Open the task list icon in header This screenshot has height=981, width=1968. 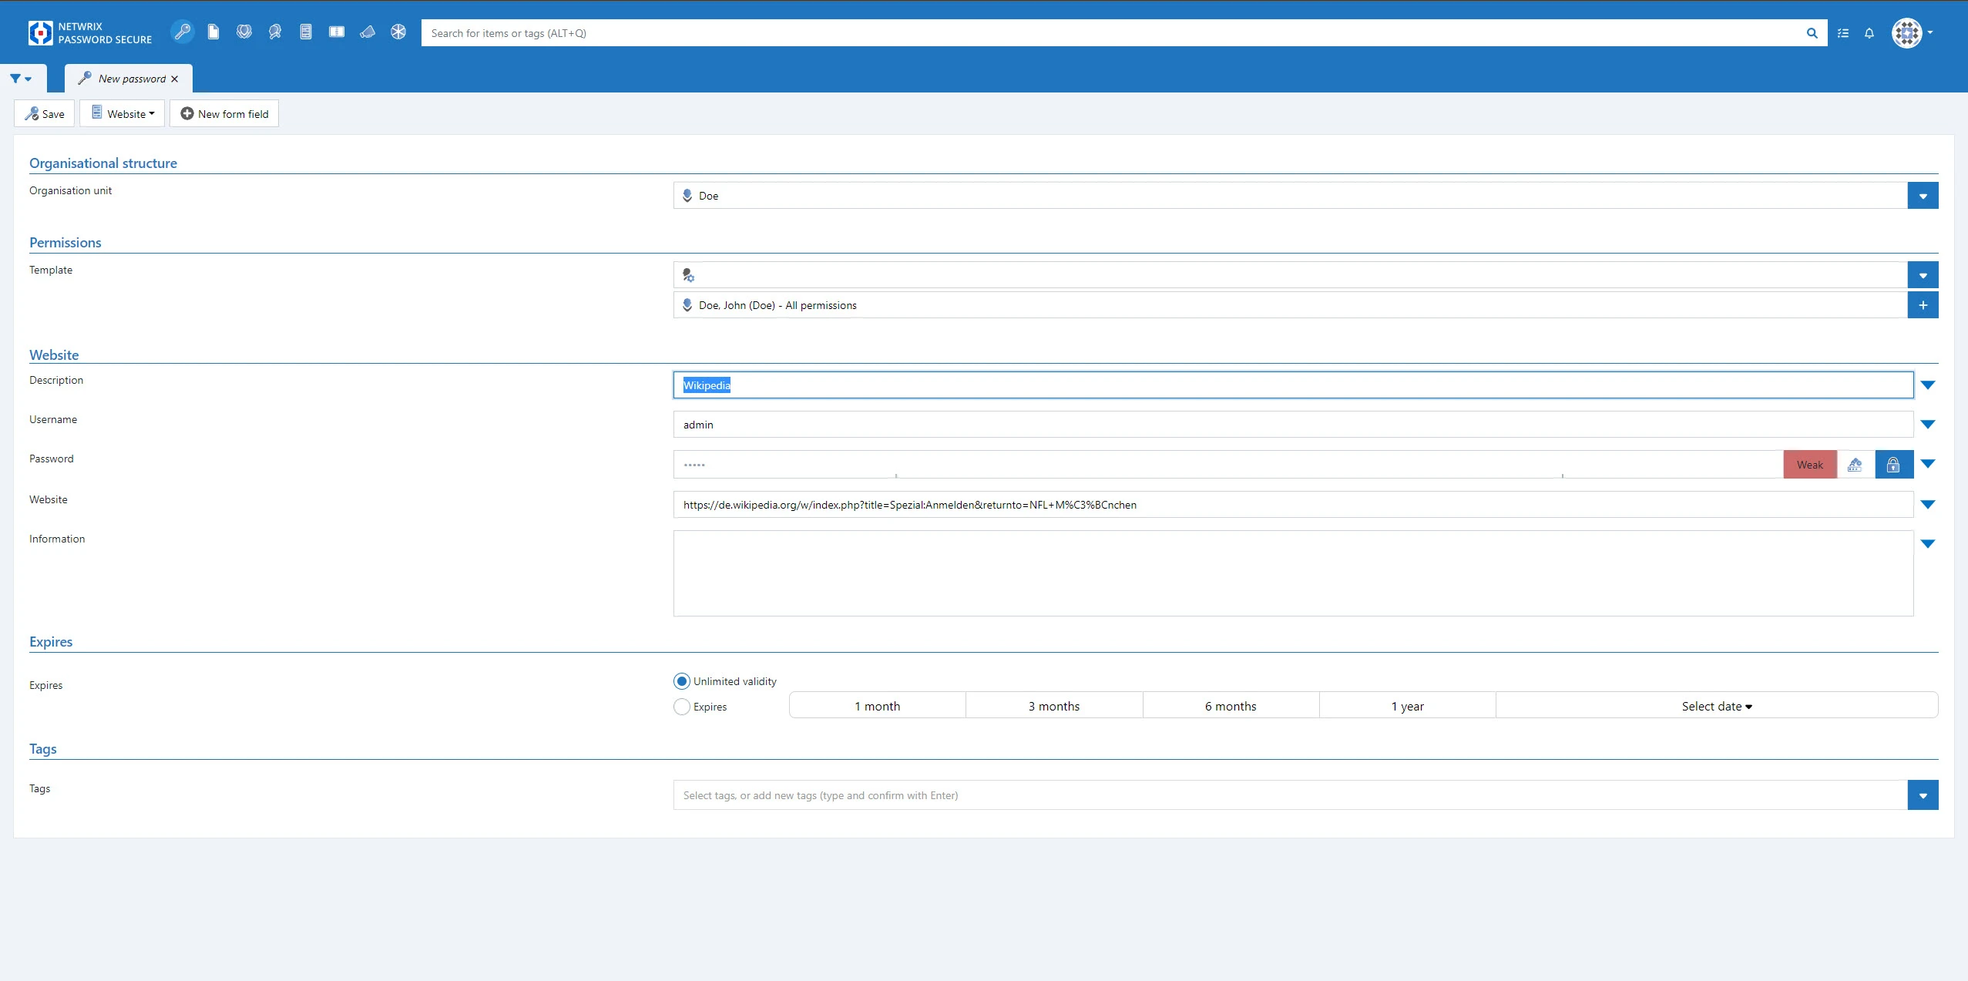(x=1843, y=33)
